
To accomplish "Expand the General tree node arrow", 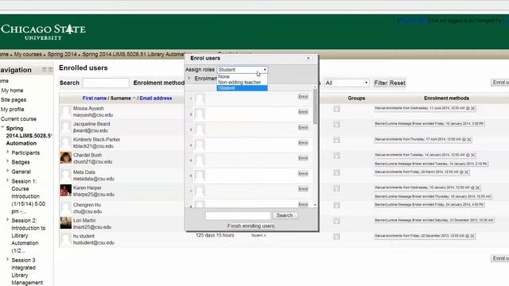I will point(8,171).
